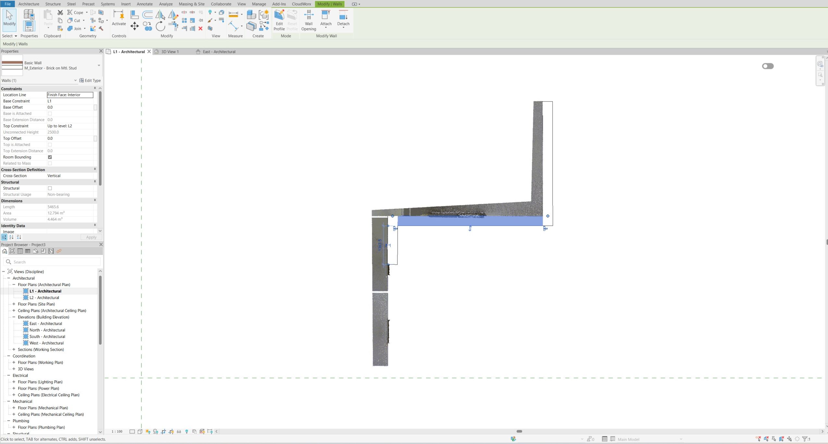Click the red Delete X icon

point(201,29)
